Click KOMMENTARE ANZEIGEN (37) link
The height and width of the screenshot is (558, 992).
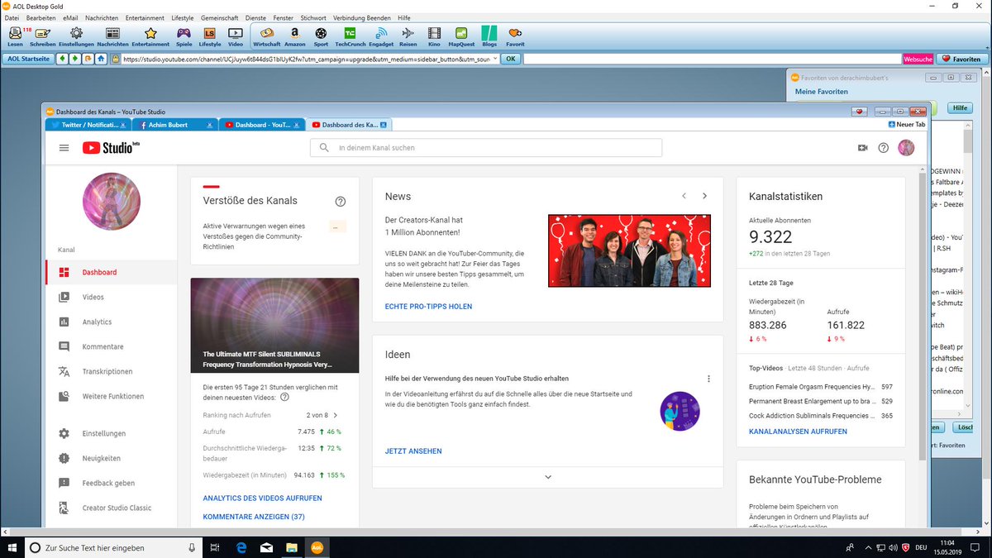point(254,517)
